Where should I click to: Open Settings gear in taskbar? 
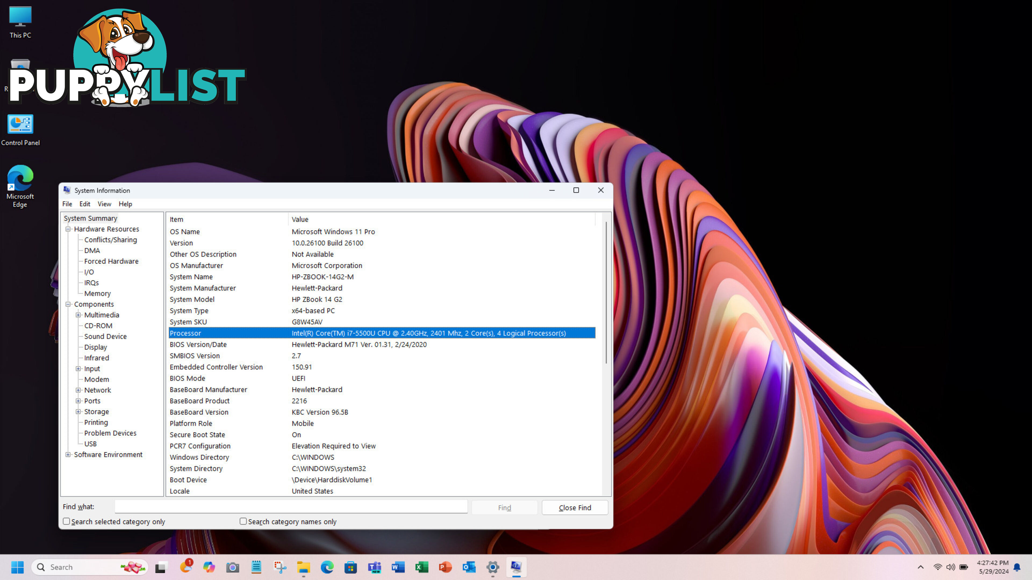pos(493,567)
